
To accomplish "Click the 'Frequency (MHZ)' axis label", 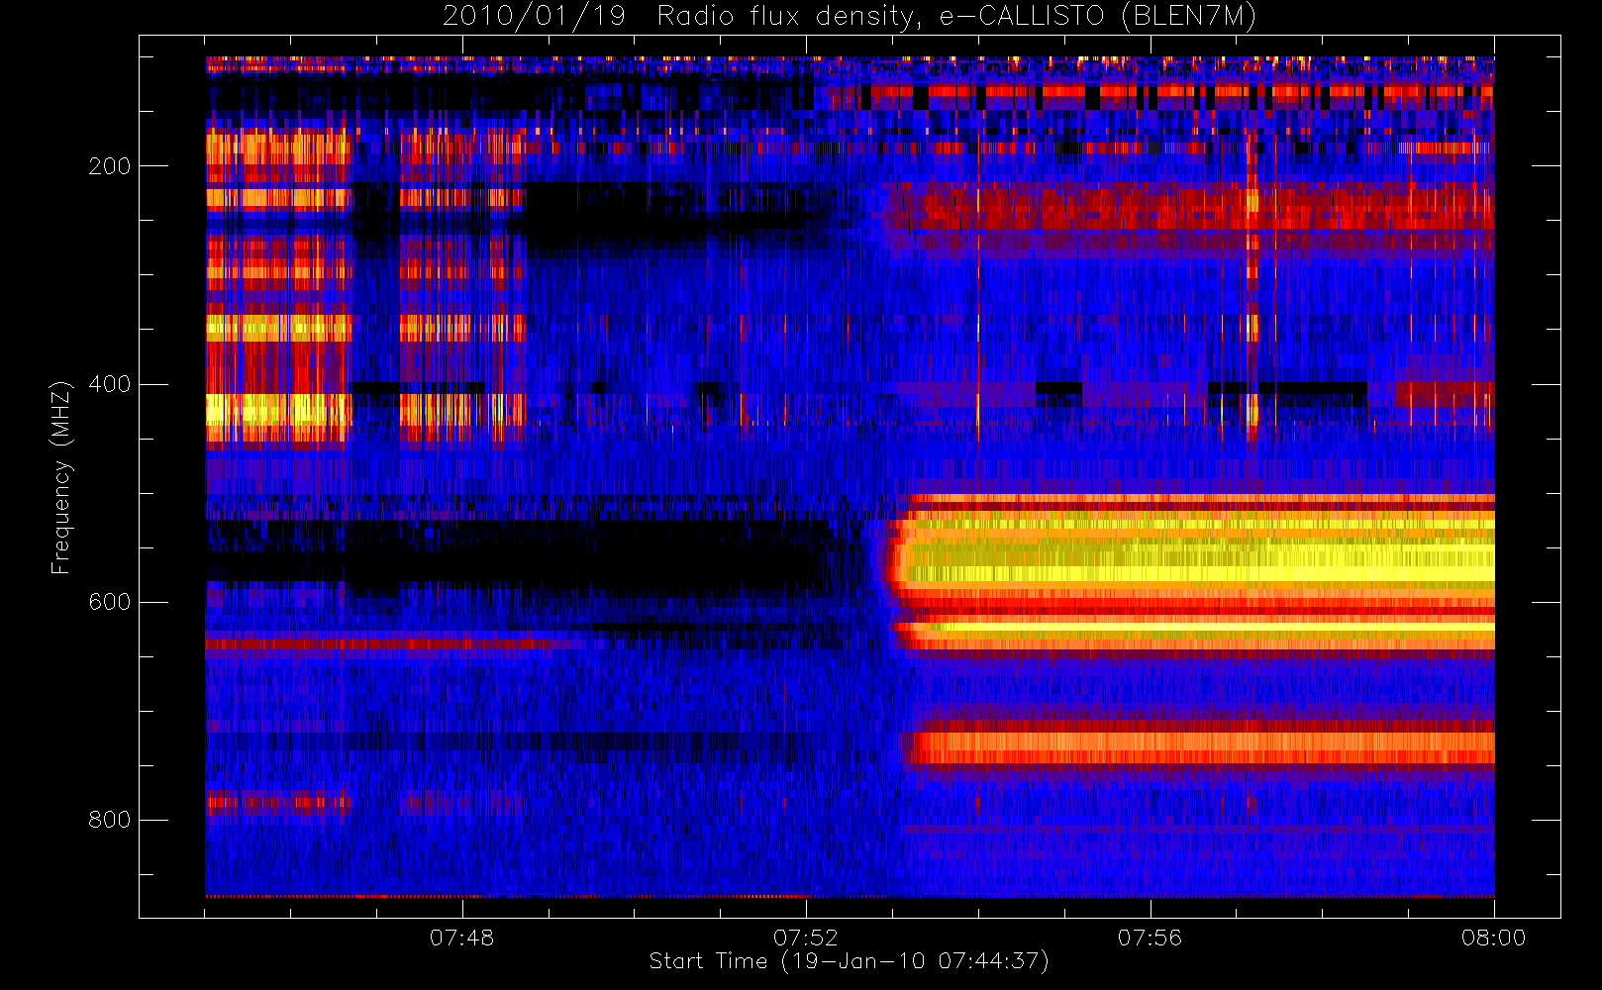I will pos(61,477).
